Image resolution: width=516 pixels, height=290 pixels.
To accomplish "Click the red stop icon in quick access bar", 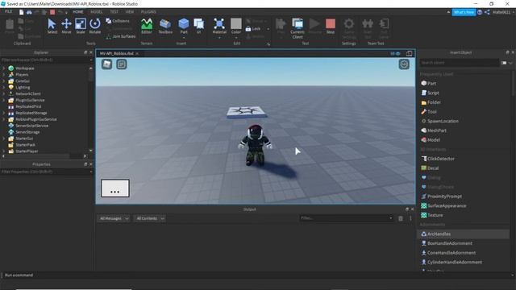I will tap(52, 12).
